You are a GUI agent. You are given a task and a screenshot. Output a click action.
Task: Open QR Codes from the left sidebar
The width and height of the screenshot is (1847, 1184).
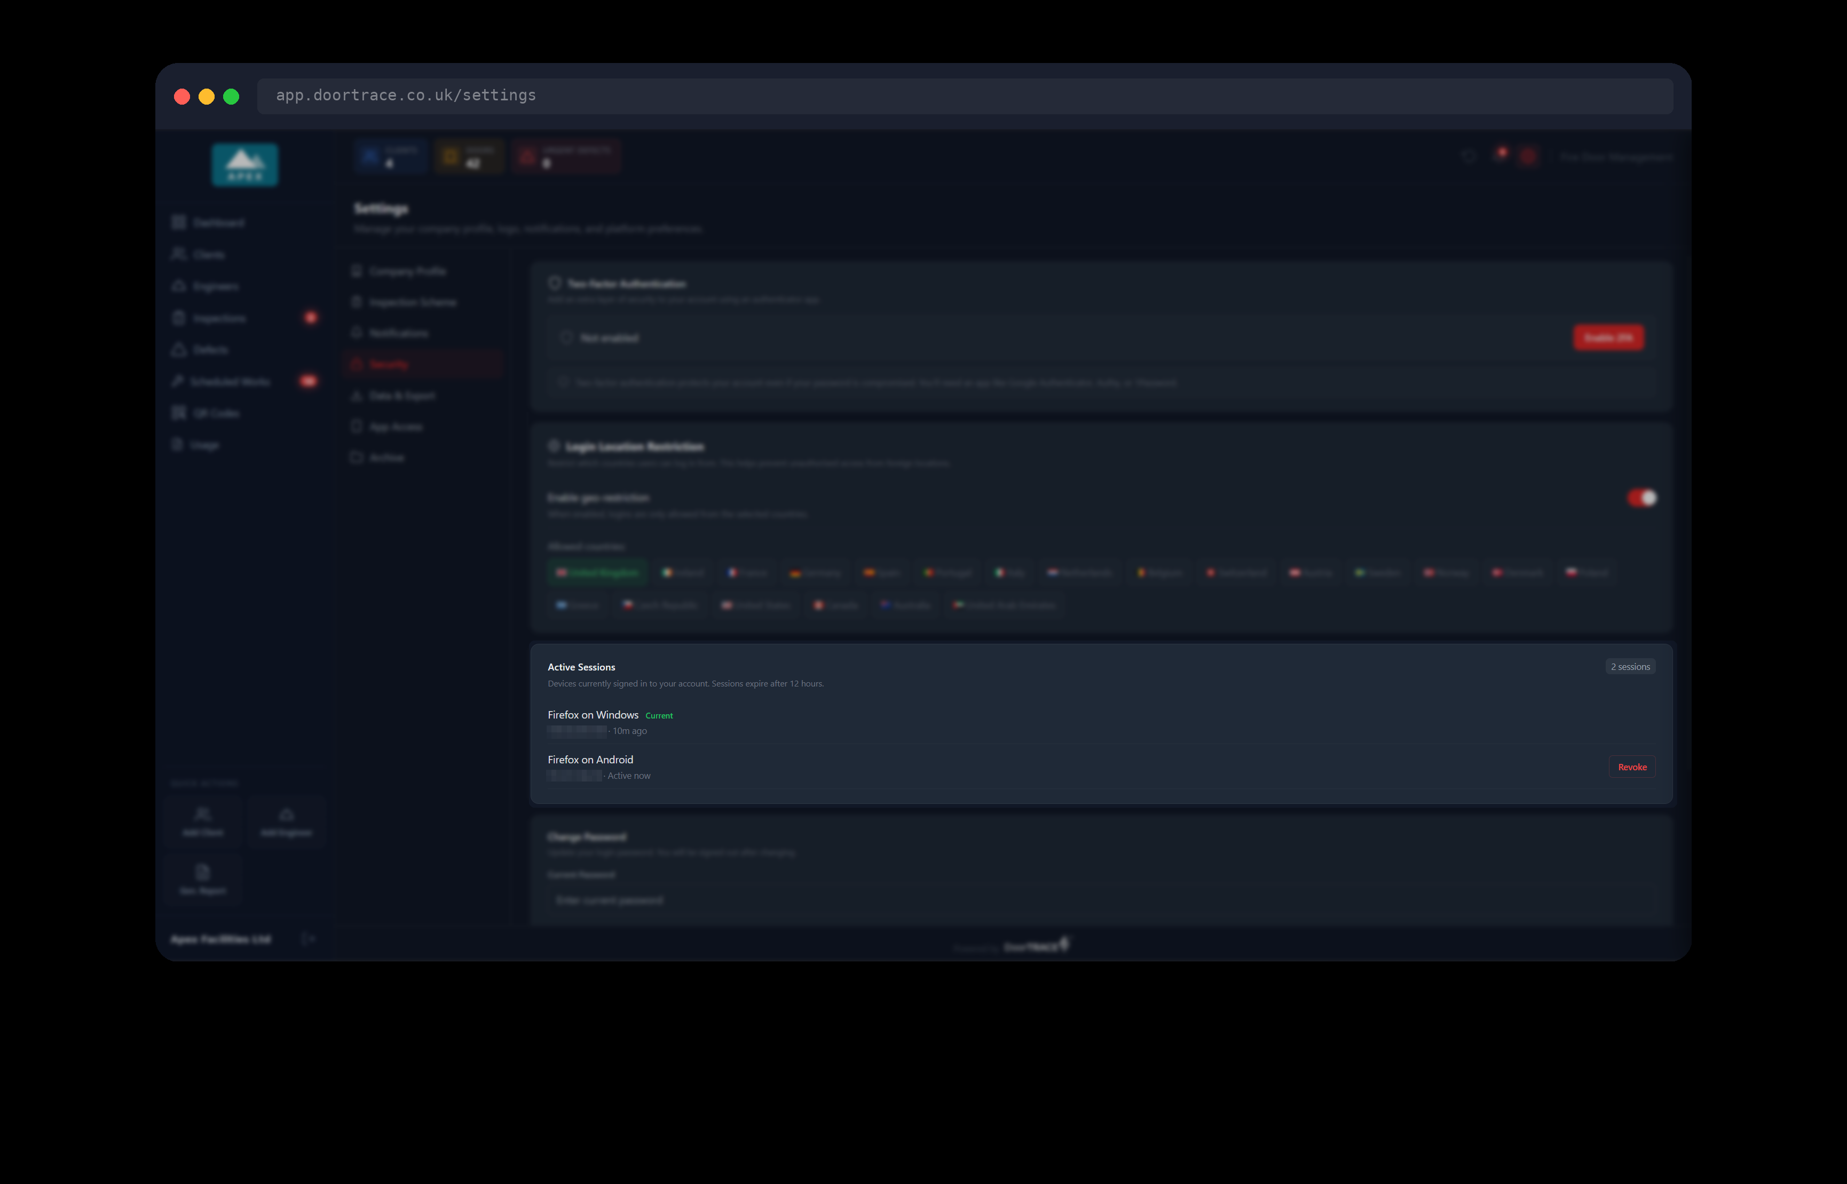(x=244, y=414)
